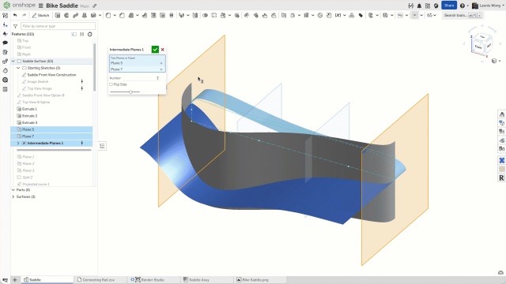This screenshot has width=506, height=284.
Task: Select Saddle Front View Construction sketch
Action: pyautogui.click(x=51, y=75)
